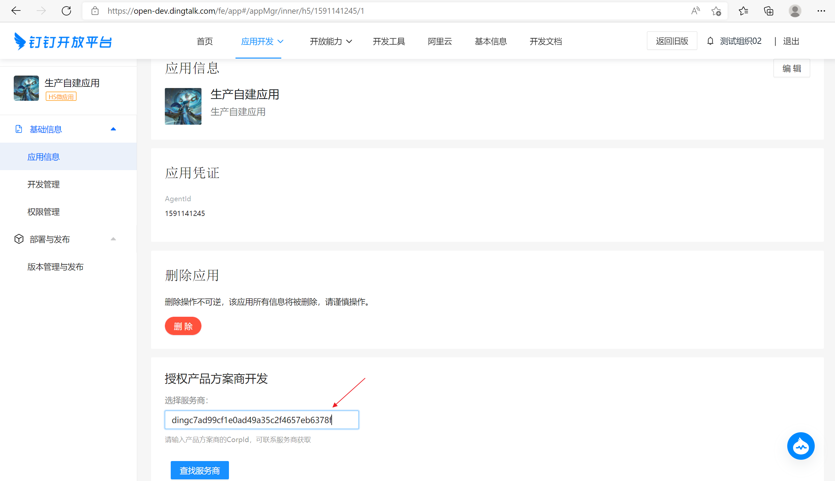Image resolution: width=835 pixels, height=481 pixels.
Task: Go to the 首页 nav item
Action: point(205,41)
